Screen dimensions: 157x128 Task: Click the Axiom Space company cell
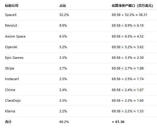pos(15,36)
